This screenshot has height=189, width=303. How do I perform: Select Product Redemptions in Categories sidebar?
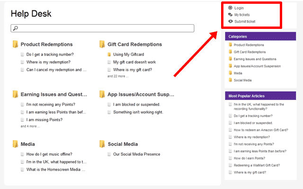click(x=249, y=45)
